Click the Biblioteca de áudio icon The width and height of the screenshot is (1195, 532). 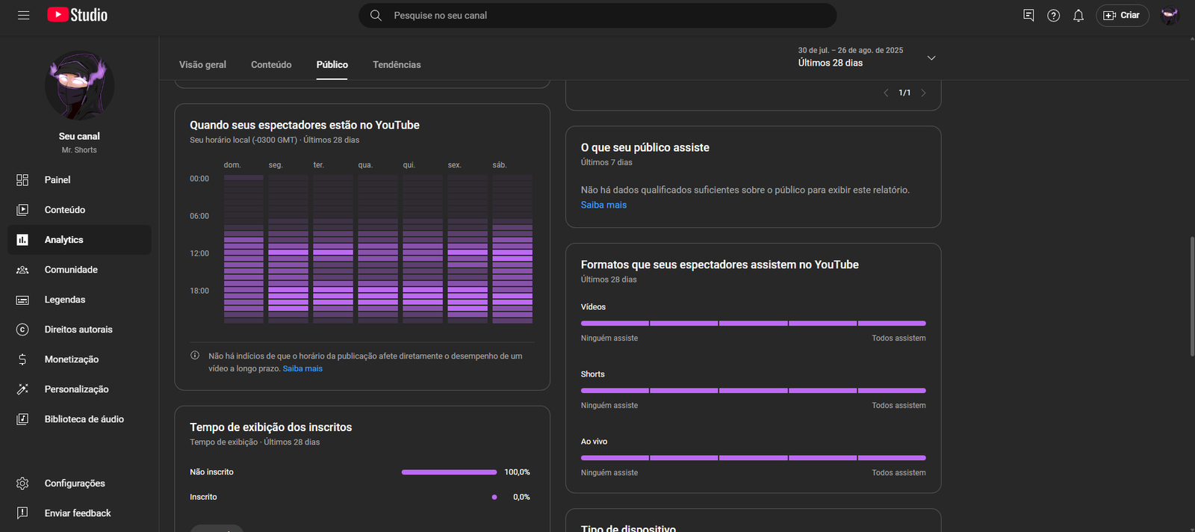coord(22,419)
